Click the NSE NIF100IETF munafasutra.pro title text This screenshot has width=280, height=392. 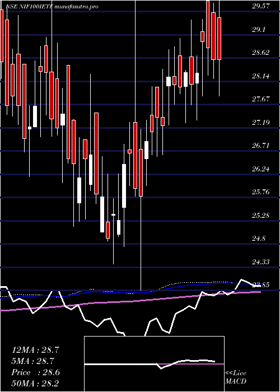[x=52, y=7]
